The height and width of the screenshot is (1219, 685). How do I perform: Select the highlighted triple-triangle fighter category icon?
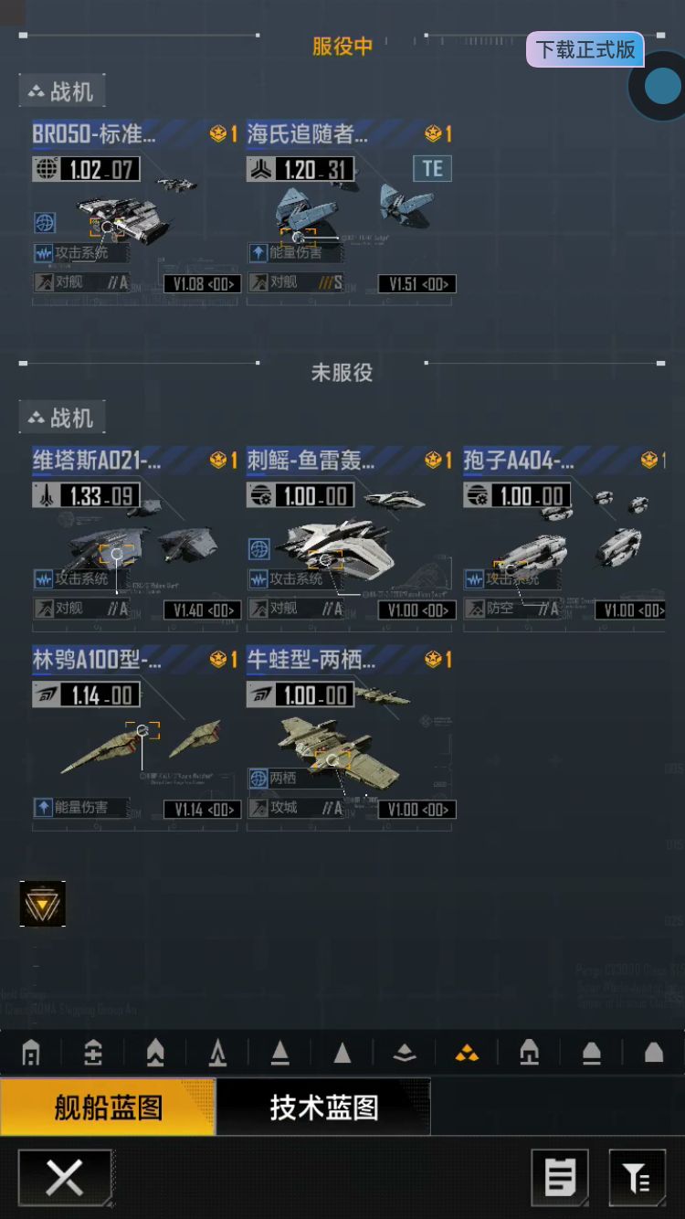pyautogui.click(x=467, y=1054)
